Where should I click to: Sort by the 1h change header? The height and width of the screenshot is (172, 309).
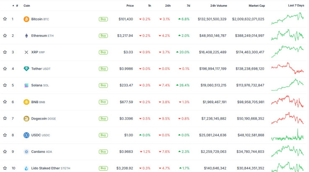[149, 6]
